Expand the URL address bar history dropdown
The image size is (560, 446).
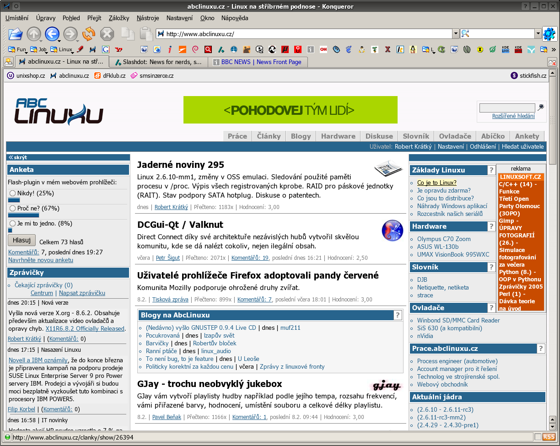456,34
